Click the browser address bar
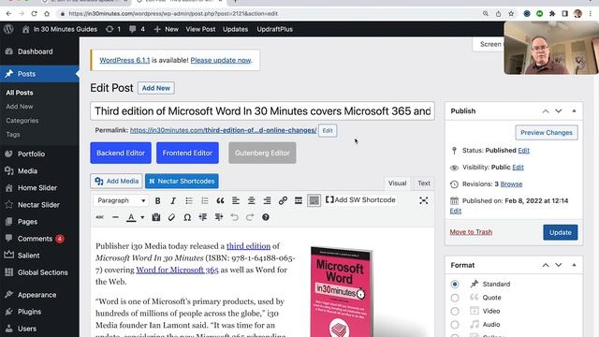The height and width of the screenshot is (337, 599). coord(268,13)
